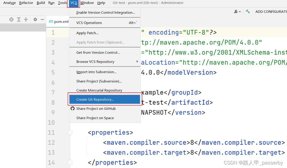
Task: Click the version closing tag text
Action: tap(186, 112)
